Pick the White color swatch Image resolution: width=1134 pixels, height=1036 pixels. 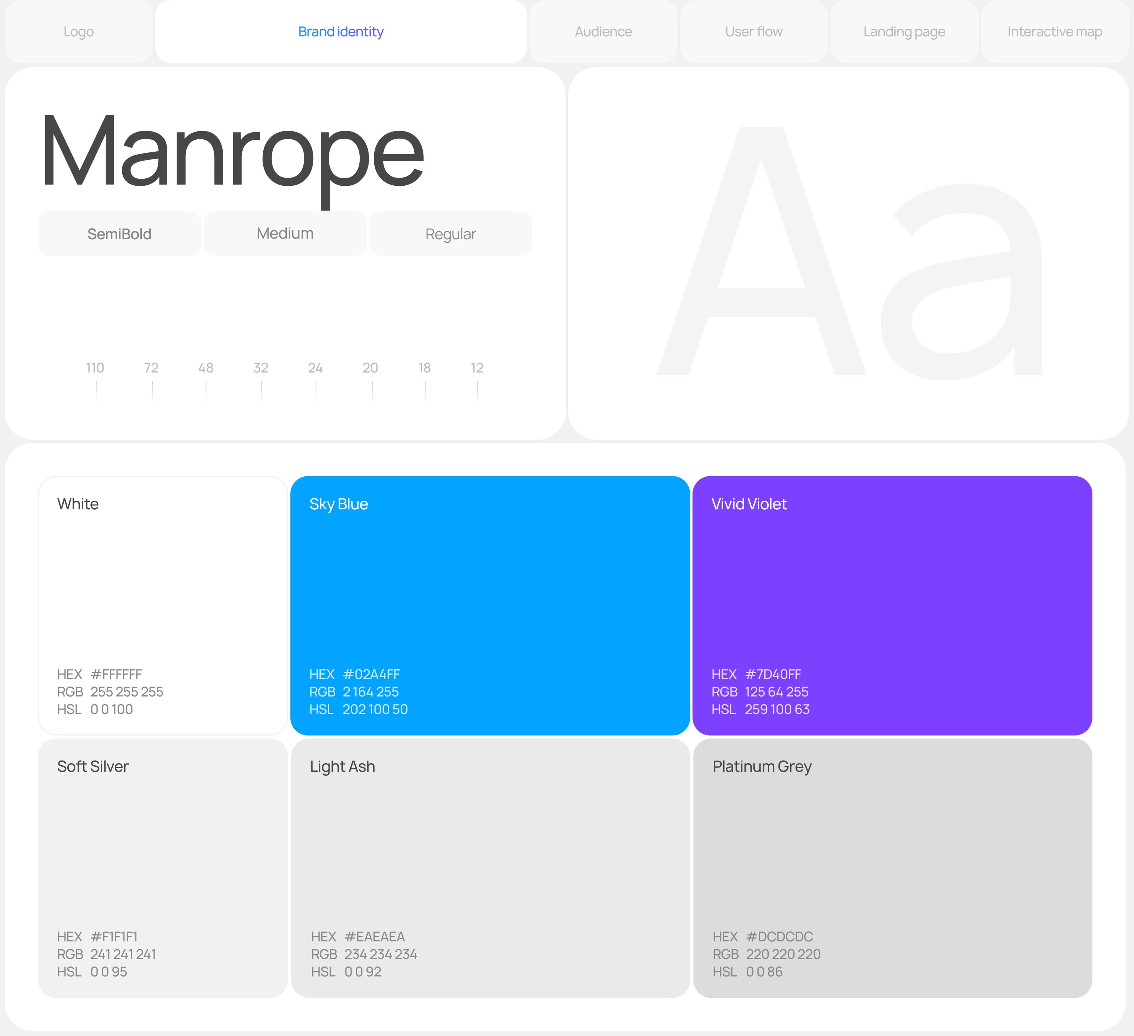(163, 605)
